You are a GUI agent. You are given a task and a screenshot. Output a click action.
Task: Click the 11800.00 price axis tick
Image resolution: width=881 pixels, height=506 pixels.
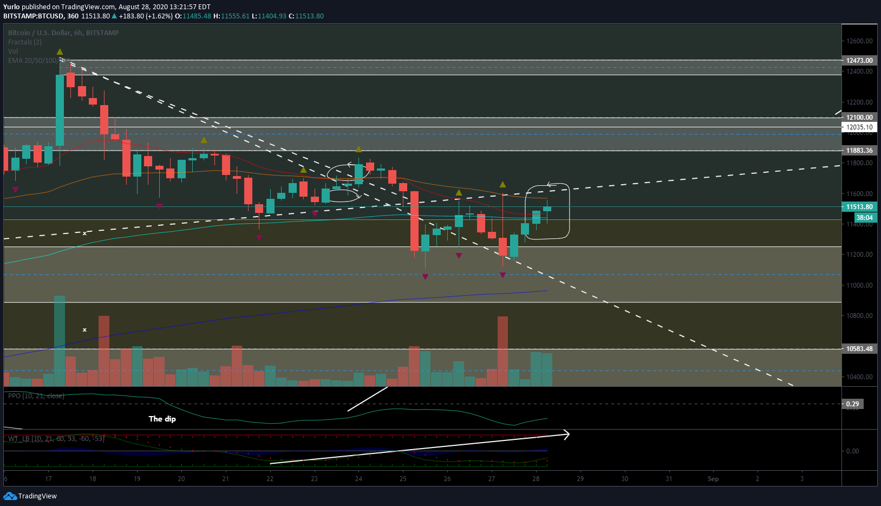[860, 163]
